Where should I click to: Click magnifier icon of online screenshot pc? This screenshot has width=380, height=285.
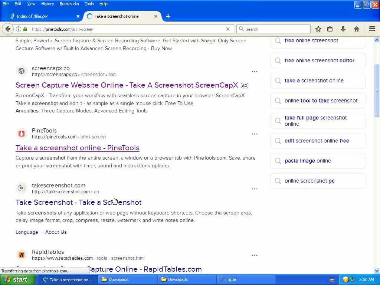pyautogui.click(x=278, y=181)
